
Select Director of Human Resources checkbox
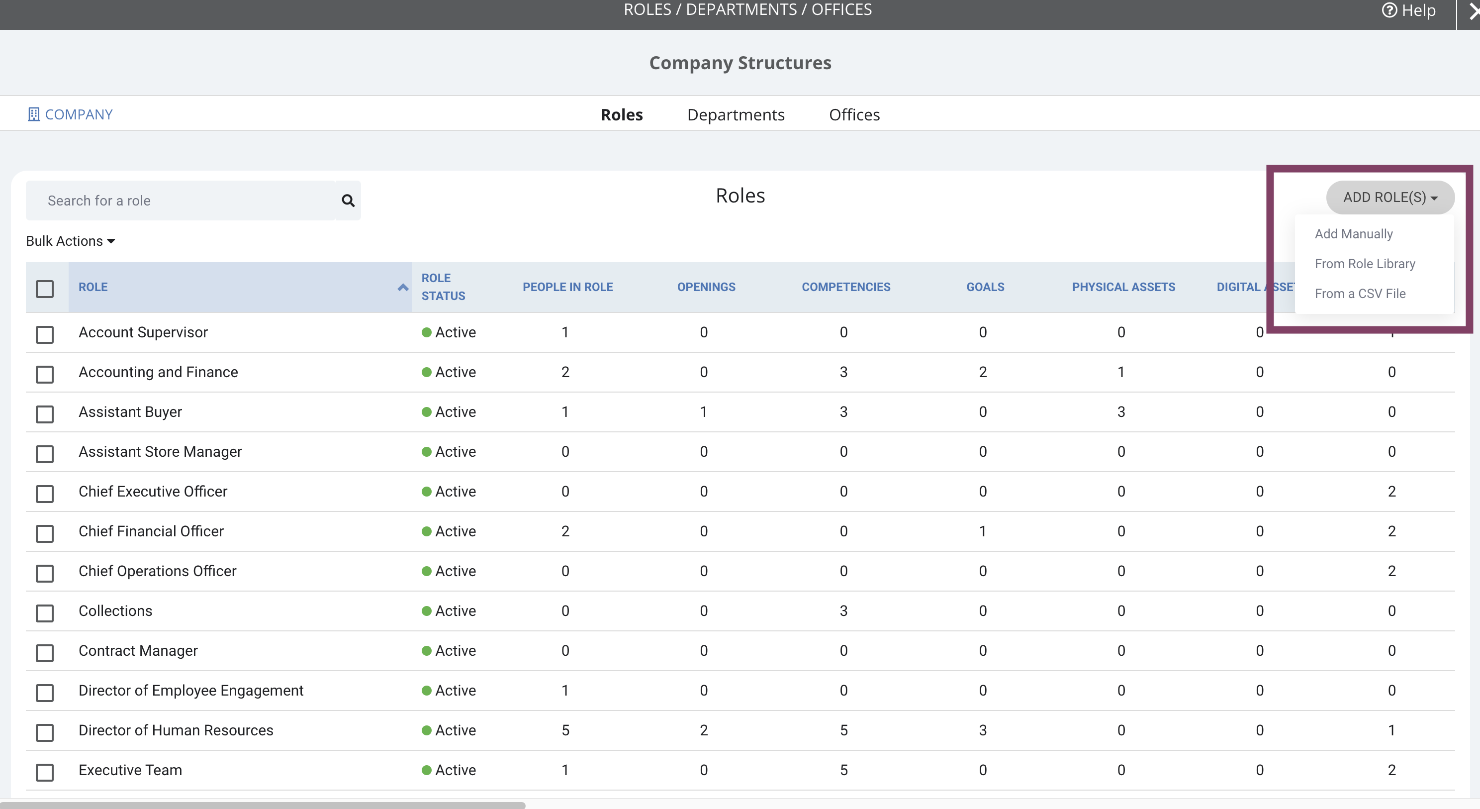click(x=45, y=732)
